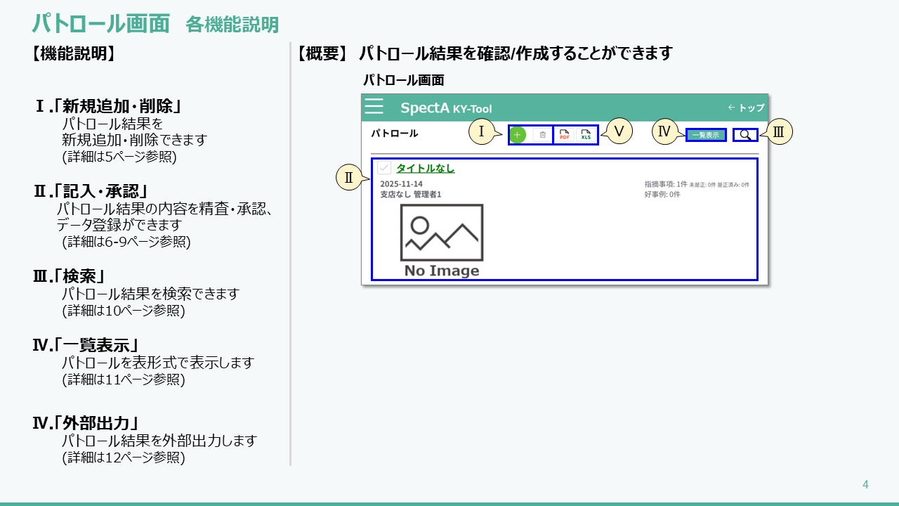Click the slide page number 4

click(x=865, y=484)
